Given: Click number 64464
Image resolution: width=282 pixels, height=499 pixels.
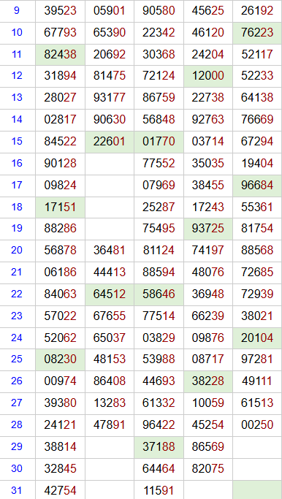Looking at the screenshot, I should [159, 469].
